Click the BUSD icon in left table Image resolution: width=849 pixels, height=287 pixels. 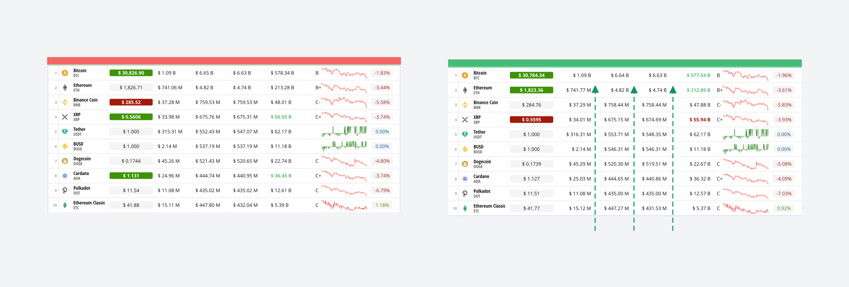coord(65,146)
